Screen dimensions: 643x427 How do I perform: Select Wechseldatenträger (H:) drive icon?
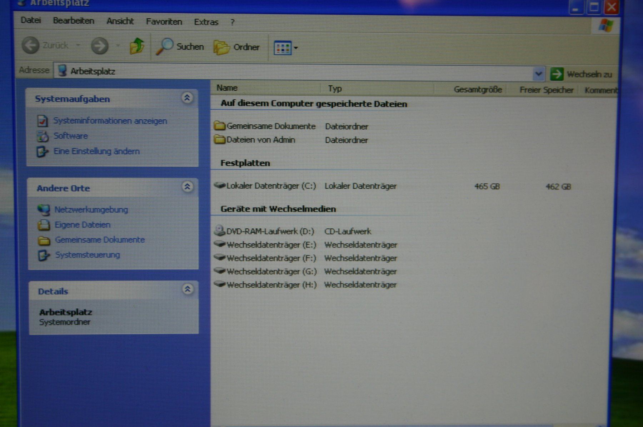tap(220, 284)
